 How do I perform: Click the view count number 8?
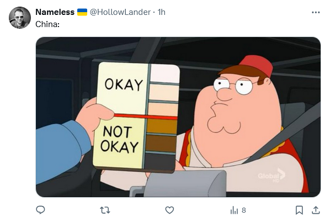point(244,210)
